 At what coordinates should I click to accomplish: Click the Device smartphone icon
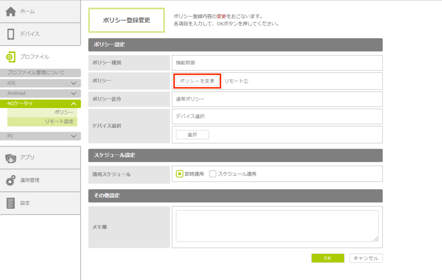click(11, 34)
